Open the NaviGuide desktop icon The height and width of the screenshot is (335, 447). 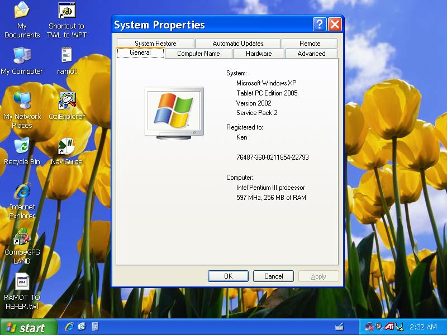tap(66, 147)
